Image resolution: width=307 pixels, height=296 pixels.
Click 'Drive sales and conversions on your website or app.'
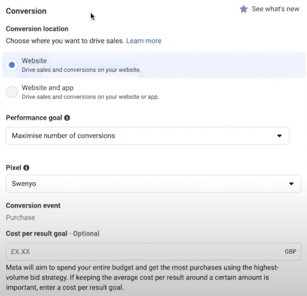tap(91, 97)
